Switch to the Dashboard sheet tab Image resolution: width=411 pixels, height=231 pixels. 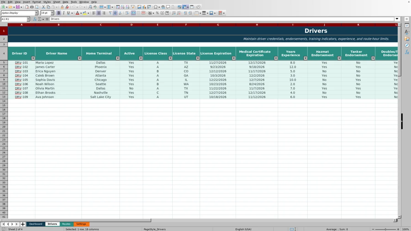(x=36, y=224)
